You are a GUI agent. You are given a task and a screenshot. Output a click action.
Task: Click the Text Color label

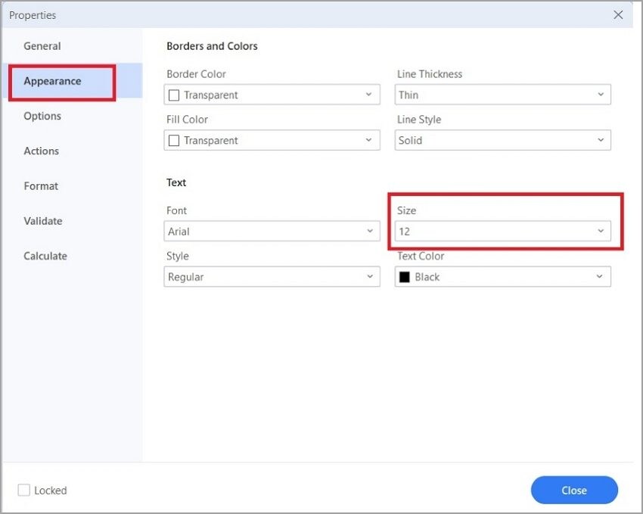421,256
